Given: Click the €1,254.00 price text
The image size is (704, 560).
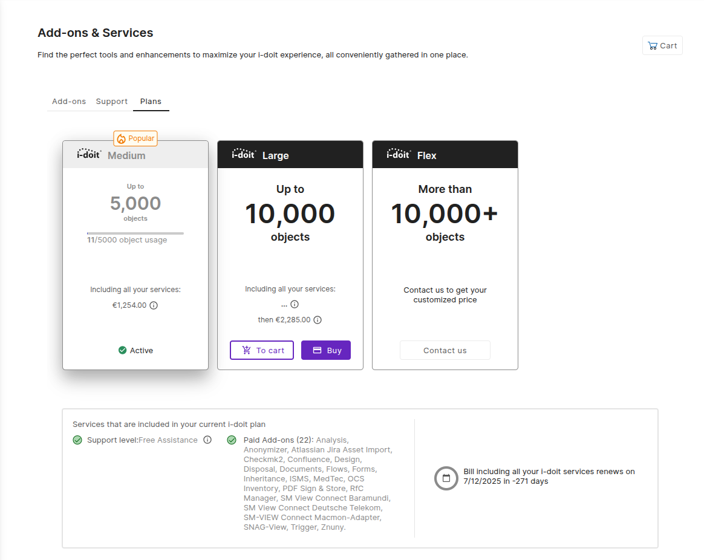Looking at the screenshot, I should point(129,305).
